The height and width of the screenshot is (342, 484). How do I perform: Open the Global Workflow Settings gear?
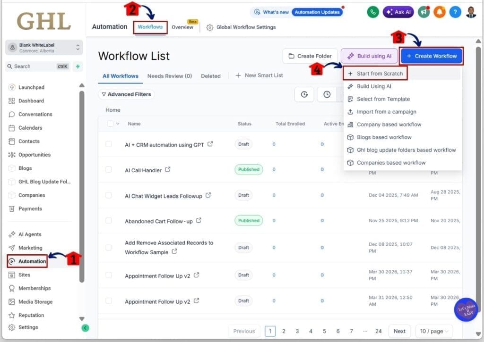[x=209, y=27]
